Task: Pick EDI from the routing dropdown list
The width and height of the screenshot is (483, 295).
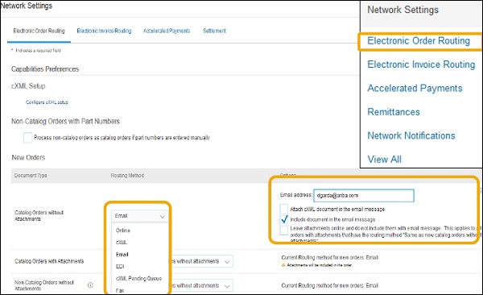Action: click(x=120, y=267)
